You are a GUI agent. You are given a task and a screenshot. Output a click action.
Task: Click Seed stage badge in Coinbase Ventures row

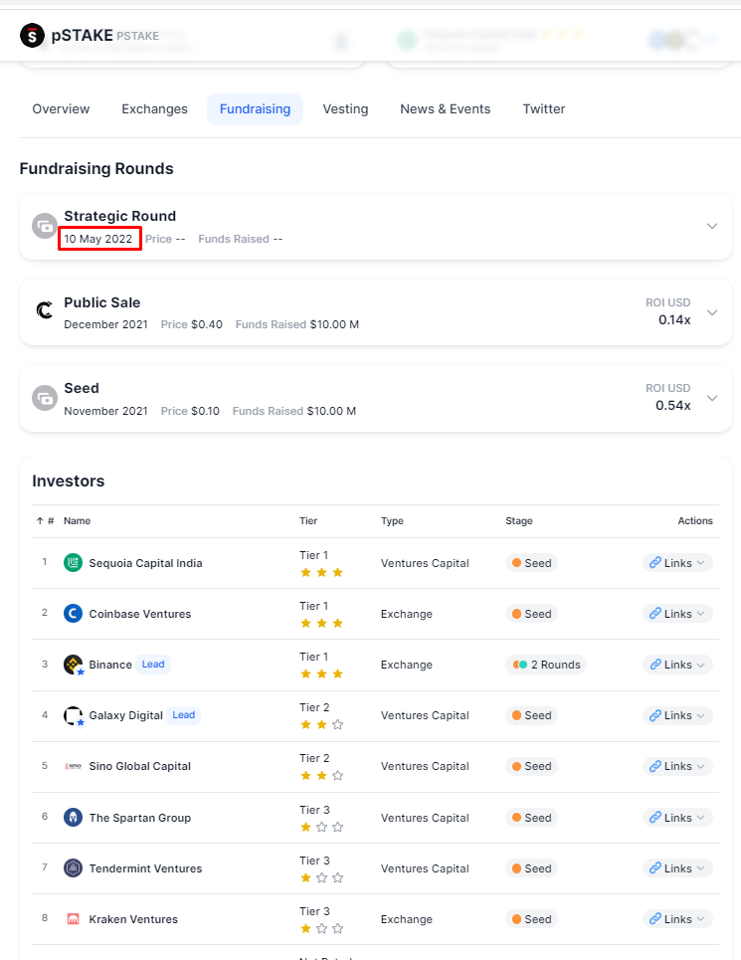532,614
